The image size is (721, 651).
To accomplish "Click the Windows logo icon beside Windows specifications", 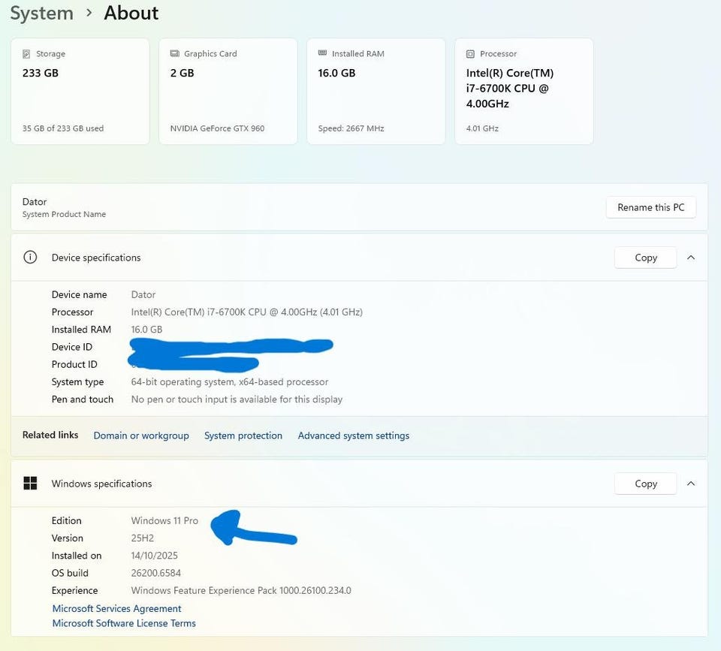I will pyautogui.click(x=30, y=484).
